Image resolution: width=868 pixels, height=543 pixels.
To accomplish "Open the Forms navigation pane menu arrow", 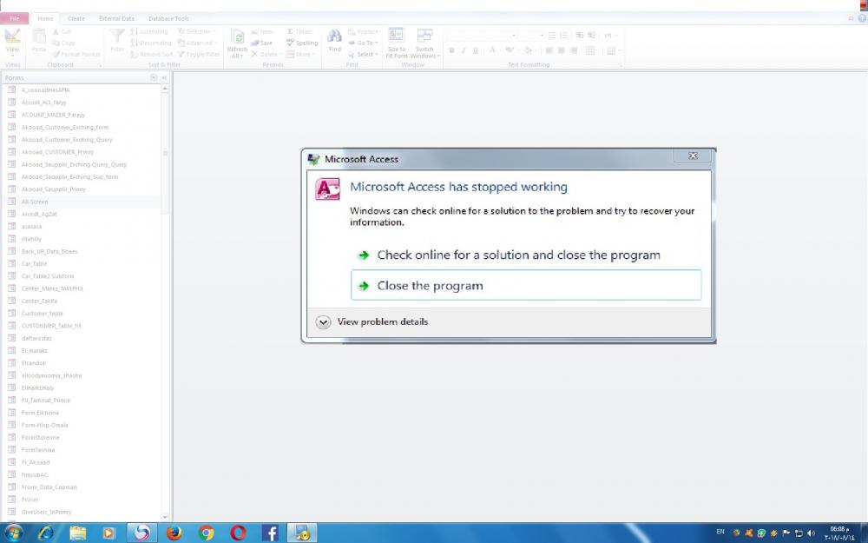I will (154, 77).
